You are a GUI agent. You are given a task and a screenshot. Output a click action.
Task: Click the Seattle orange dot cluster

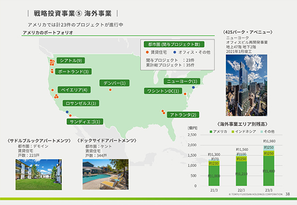(x=52, y=62)
